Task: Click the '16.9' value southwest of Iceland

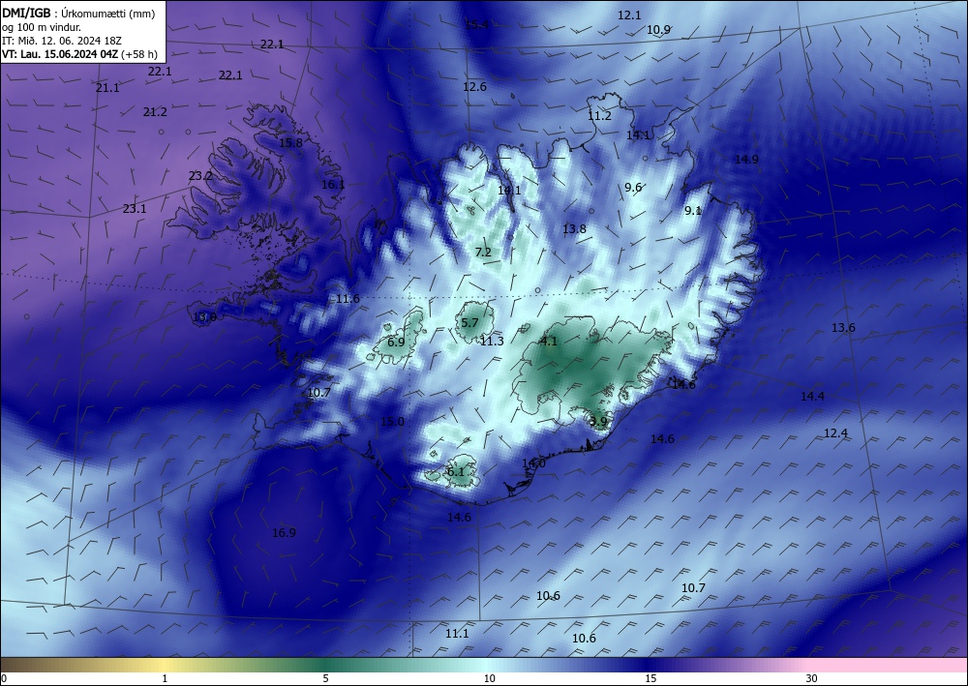Action: [x=284, y=532]
